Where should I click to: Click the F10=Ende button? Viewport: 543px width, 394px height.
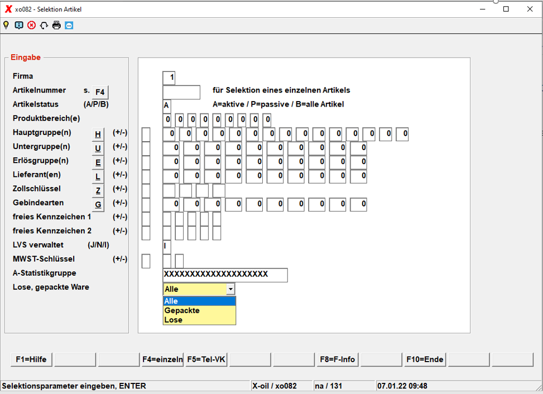[x=425, y=359]
